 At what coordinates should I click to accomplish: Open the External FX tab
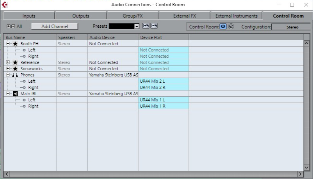coord(185,16)
